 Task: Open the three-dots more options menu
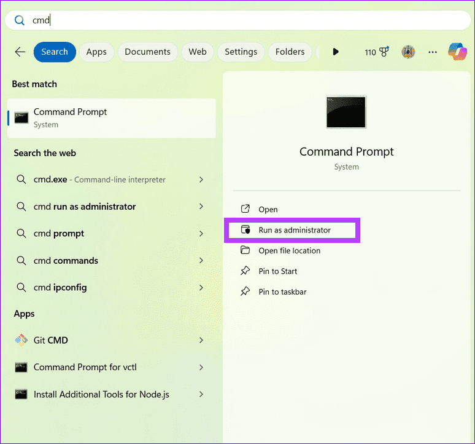433,52
